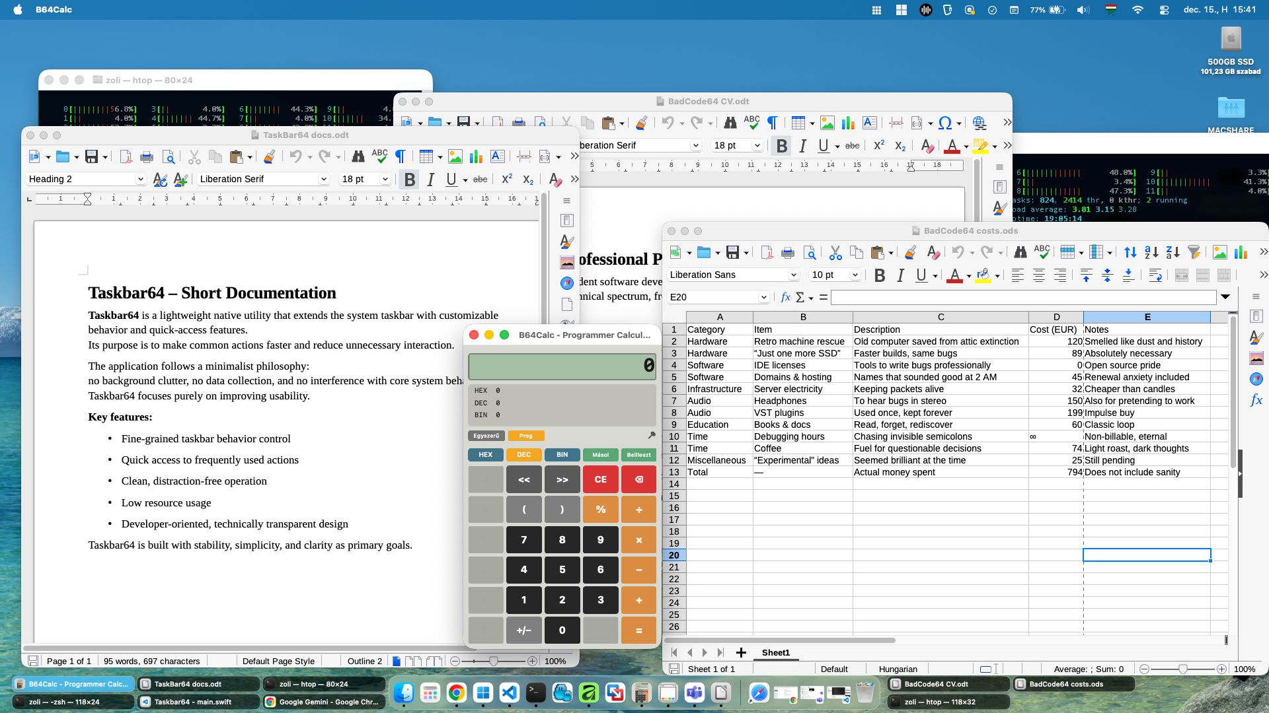
Task: Expand the font size dropdown in Writer
Action: (x=384, y=179)
